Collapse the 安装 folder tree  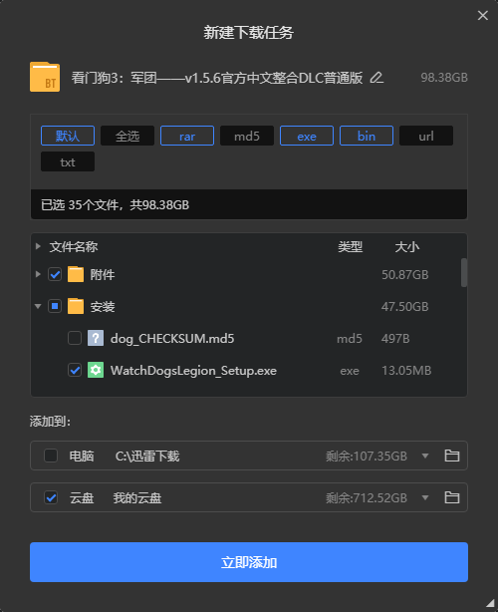38,306
